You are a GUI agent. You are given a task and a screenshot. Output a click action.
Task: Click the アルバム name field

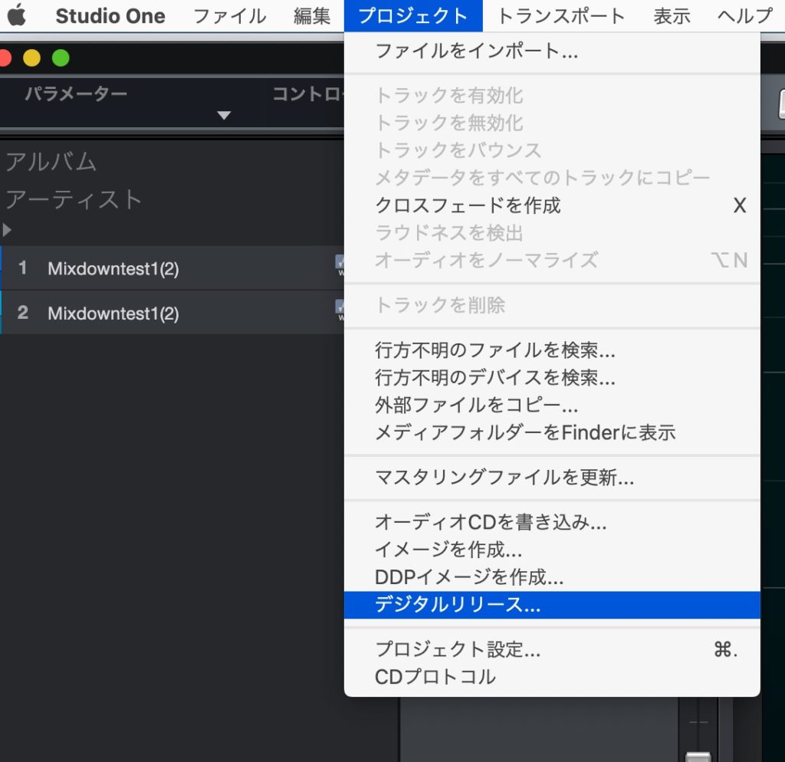51,162
